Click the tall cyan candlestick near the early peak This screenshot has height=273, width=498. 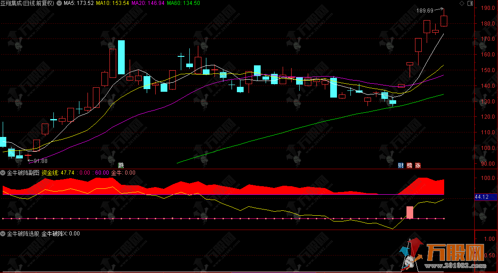121,57
